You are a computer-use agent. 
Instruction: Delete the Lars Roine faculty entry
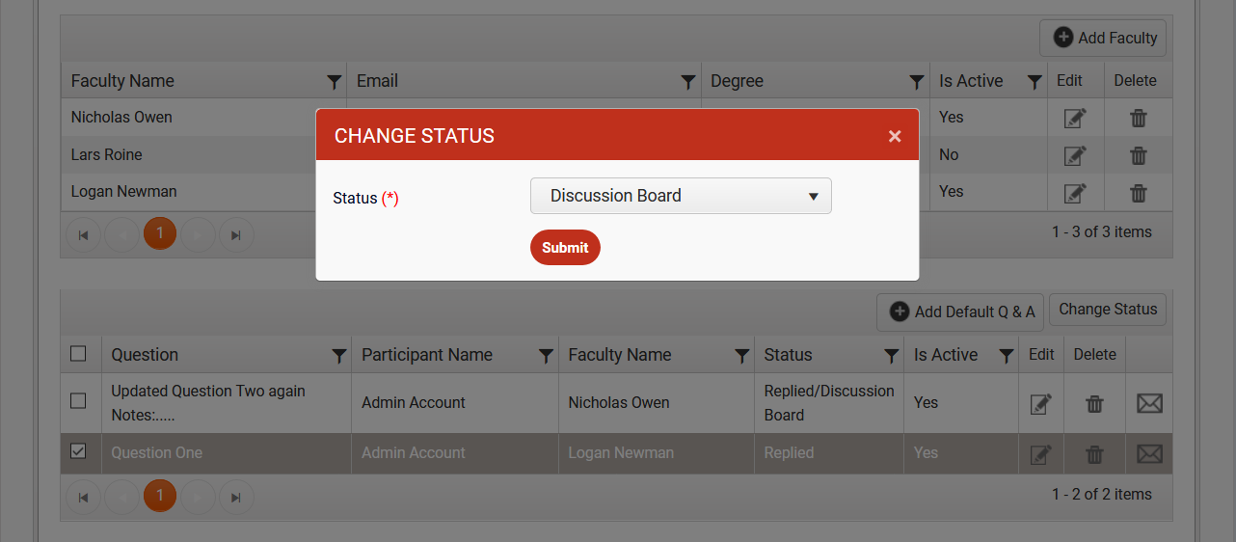1139,155
